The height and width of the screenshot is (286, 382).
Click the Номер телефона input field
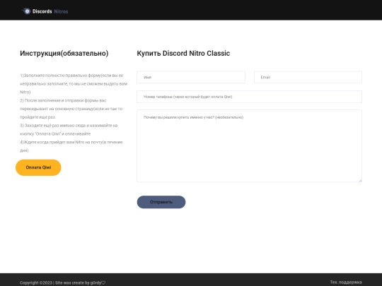pos(249,97)
